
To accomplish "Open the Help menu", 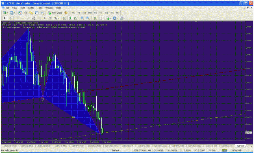I will coord(59,8).
